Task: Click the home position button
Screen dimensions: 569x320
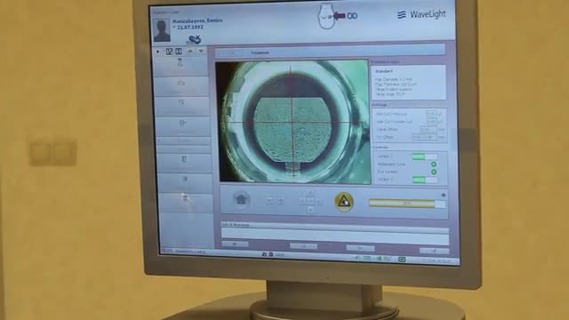Action: tap(241, 199)
